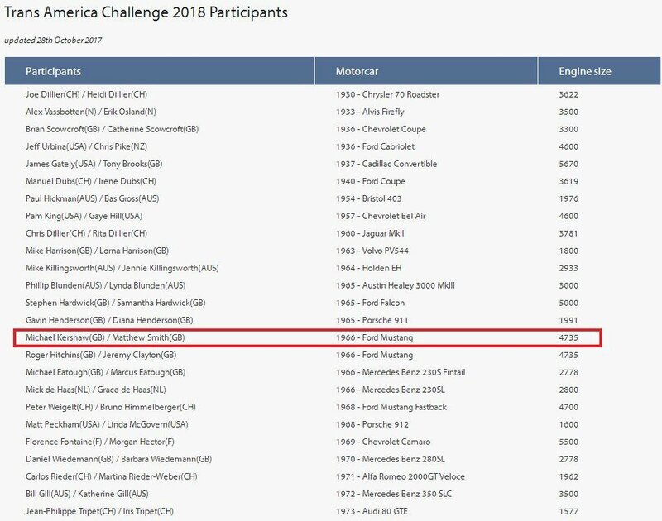Click the Trans America Challenge 2018 Participants title
Image resolution: width=662 pixels, height=521 pixels.
[146, 12]
